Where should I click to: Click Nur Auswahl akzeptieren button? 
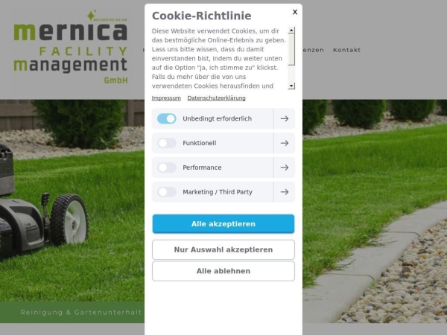tap(223, 249)
